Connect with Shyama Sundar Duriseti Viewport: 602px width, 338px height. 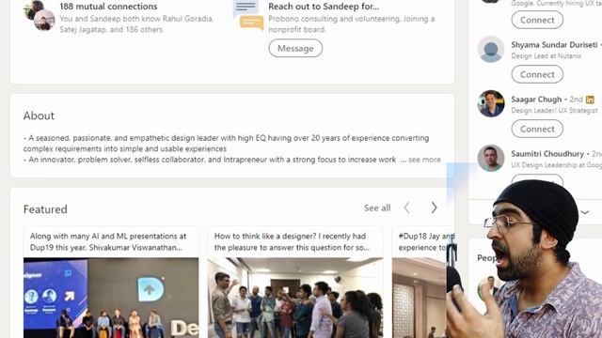click(537, 74)
